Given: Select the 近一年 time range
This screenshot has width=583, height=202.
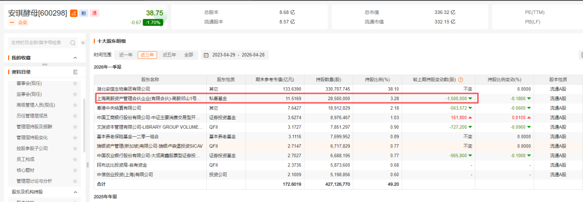Looking at the screenshot, I should 126,55.
